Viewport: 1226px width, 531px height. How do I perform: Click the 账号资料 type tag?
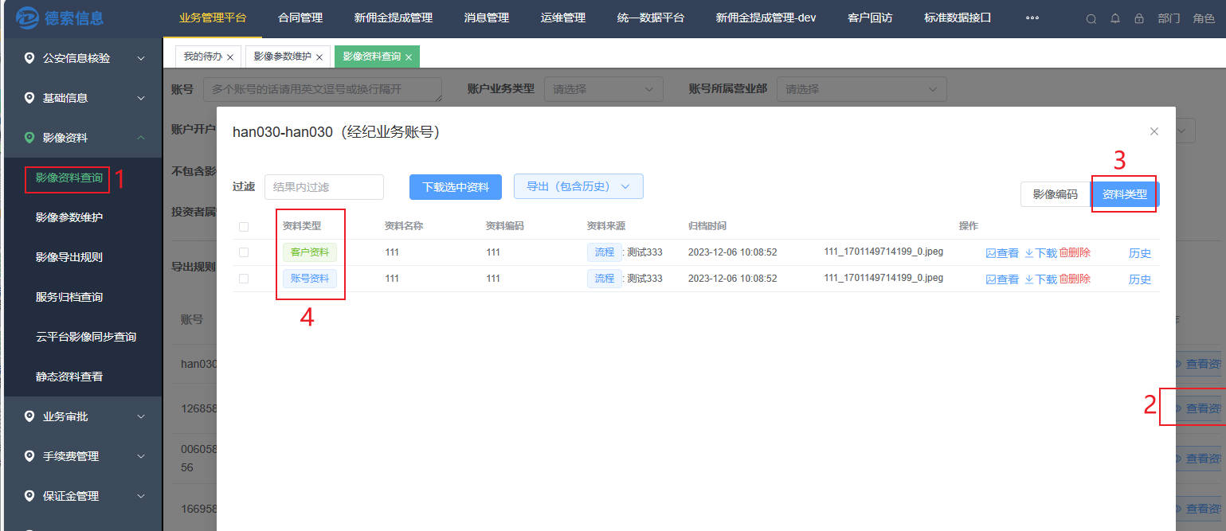pos(310,279)
